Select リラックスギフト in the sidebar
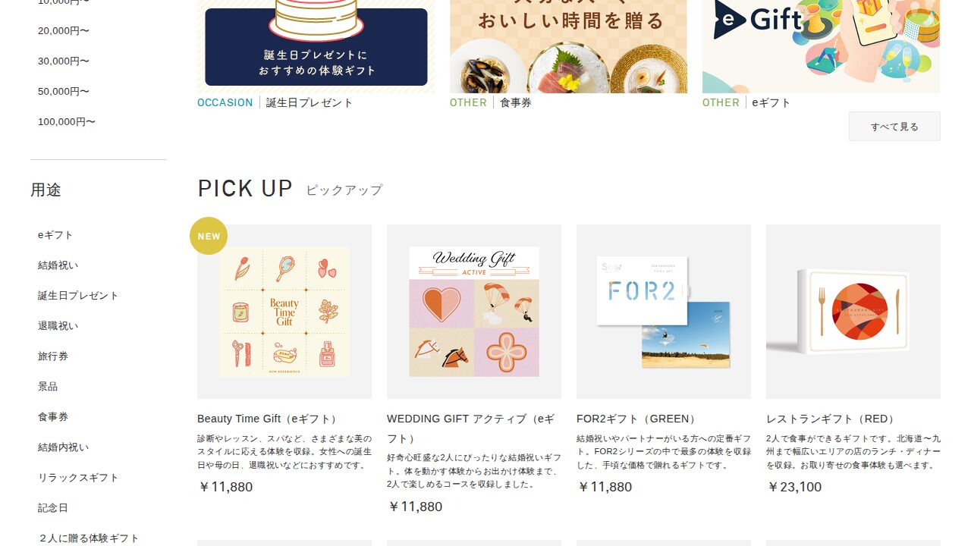 78,478
